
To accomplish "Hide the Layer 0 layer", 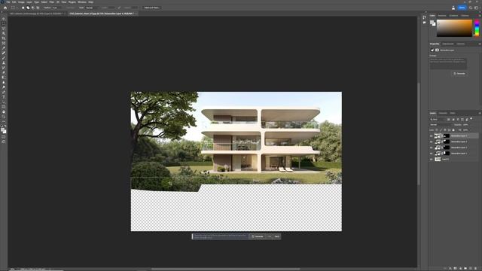I will (x=431, y=159).
